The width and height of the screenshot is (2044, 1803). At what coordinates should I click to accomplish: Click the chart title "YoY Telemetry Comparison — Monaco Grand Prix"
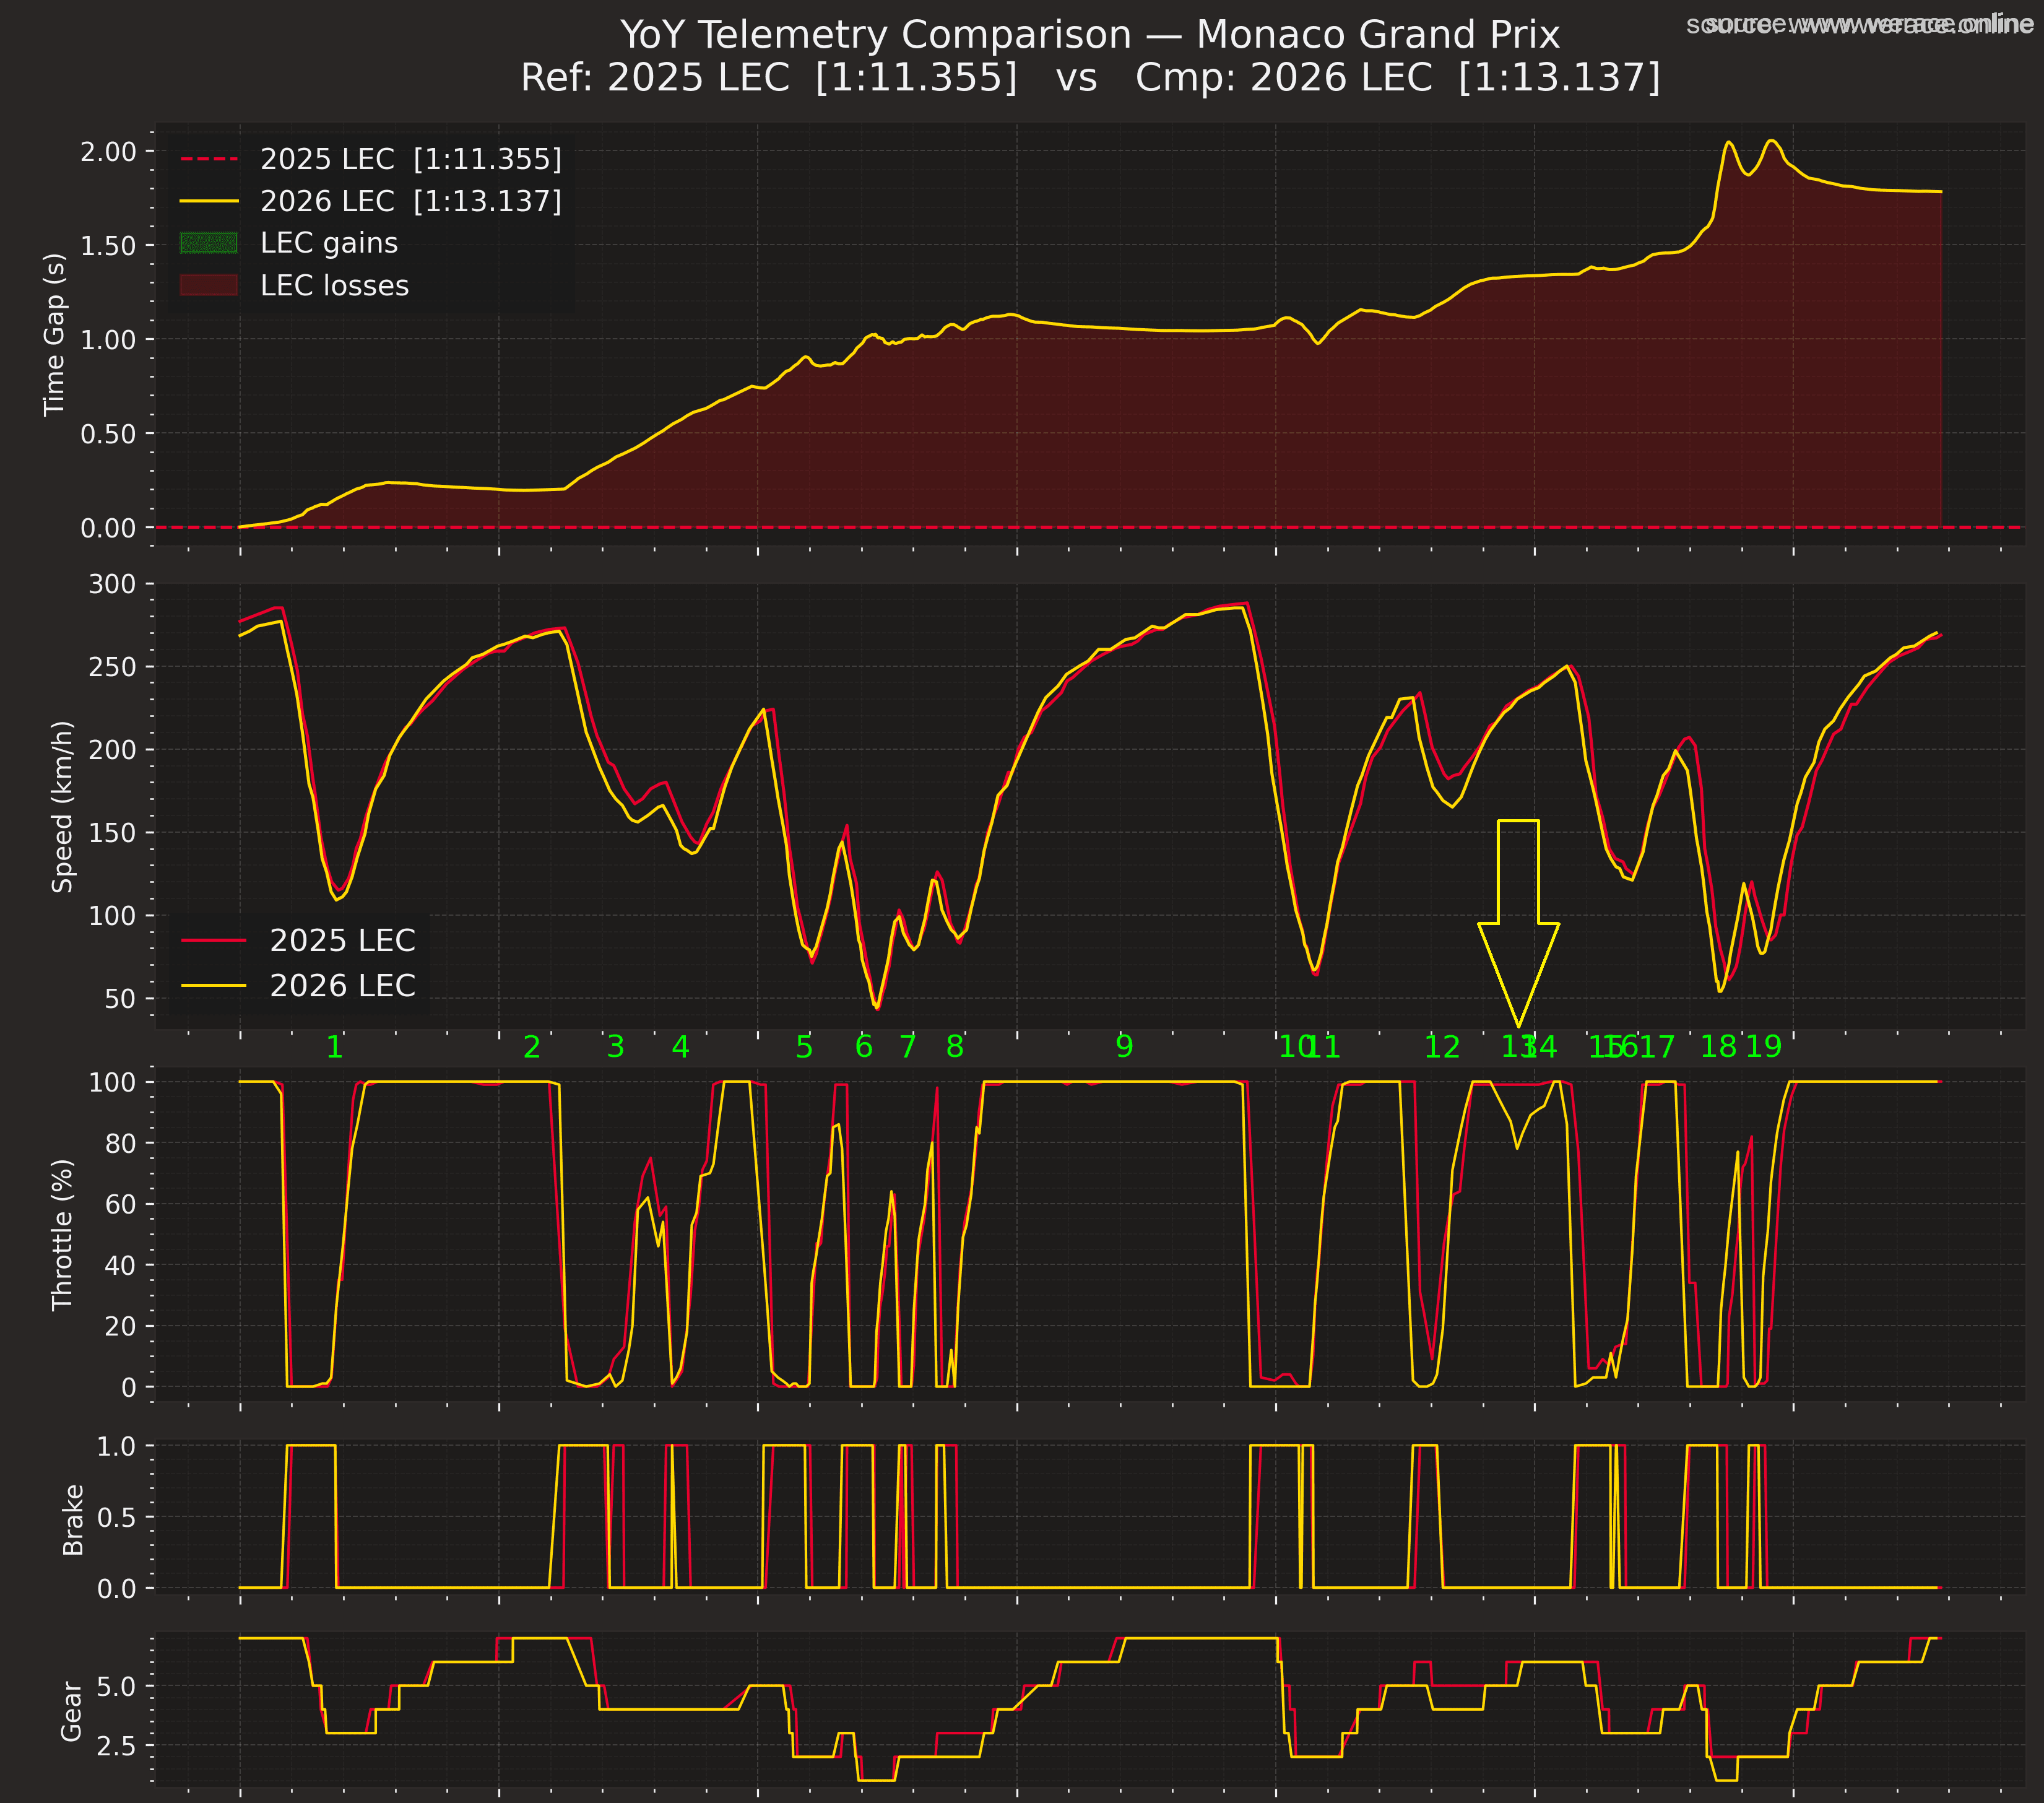pos(1090,35)
